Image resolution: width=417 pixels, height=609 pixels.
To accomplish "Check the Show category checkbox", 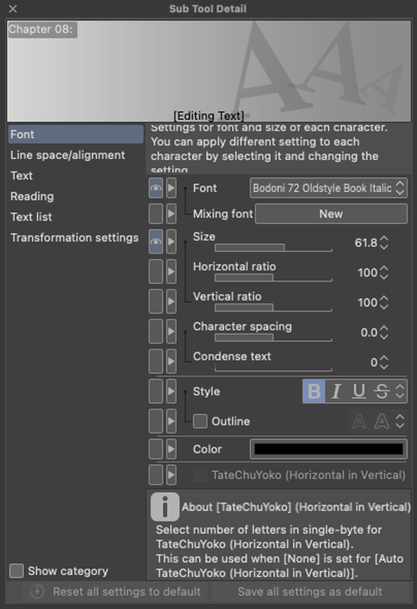I will [17, 571].
